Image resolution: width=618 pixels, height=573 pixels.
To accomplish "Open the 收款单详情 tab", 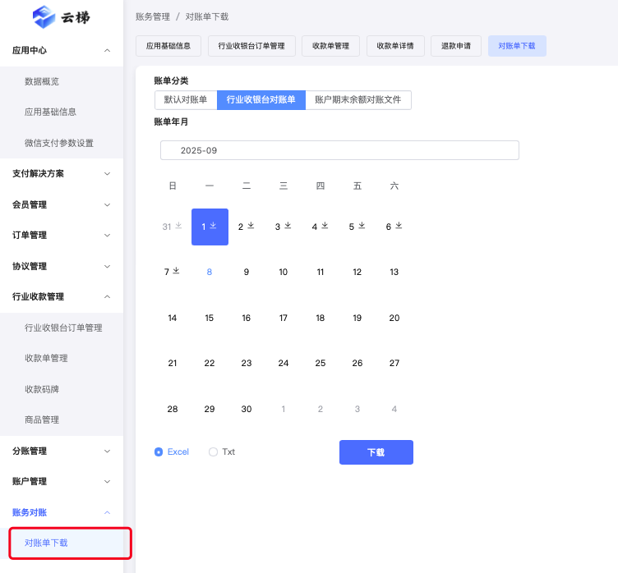I will [x=394, y=46].
